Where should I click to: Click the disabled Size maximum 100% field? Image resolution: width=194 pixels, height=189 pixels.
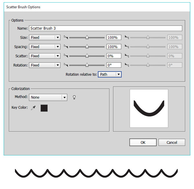click(175, 38)
